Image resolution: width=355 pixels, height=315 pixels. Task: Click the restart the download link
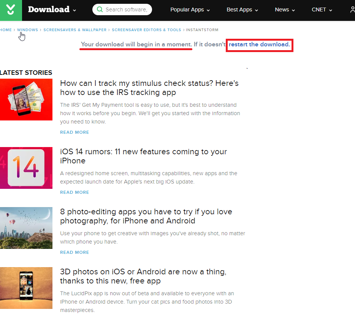[x=259, y=44]
